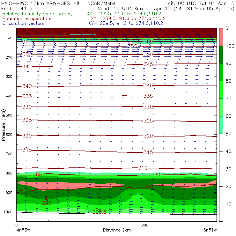Image resolution: width=236 pixels, height=236 pixels.
Task: Click green 'Relative humidity (w.r.t. water)' legend
Action: tap(38, 14)
